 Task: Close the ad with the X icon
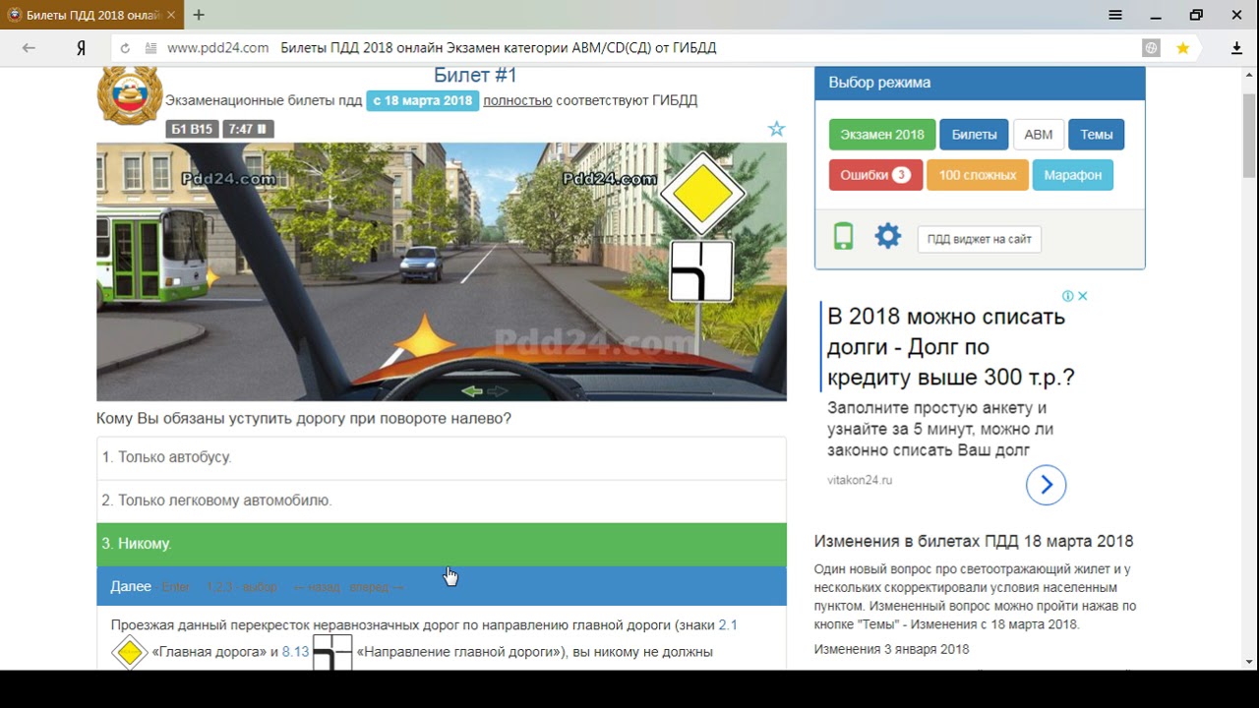(1082, 296)
